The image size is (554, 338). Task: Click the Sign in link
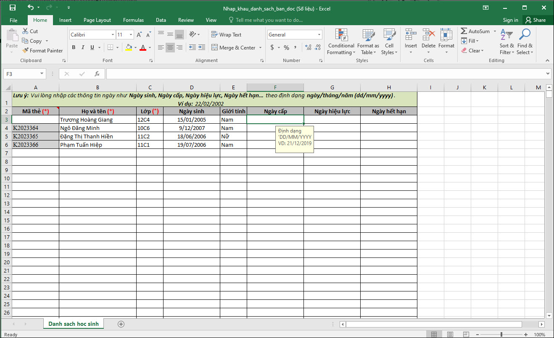pyautogui.click(x=510, y=20)
